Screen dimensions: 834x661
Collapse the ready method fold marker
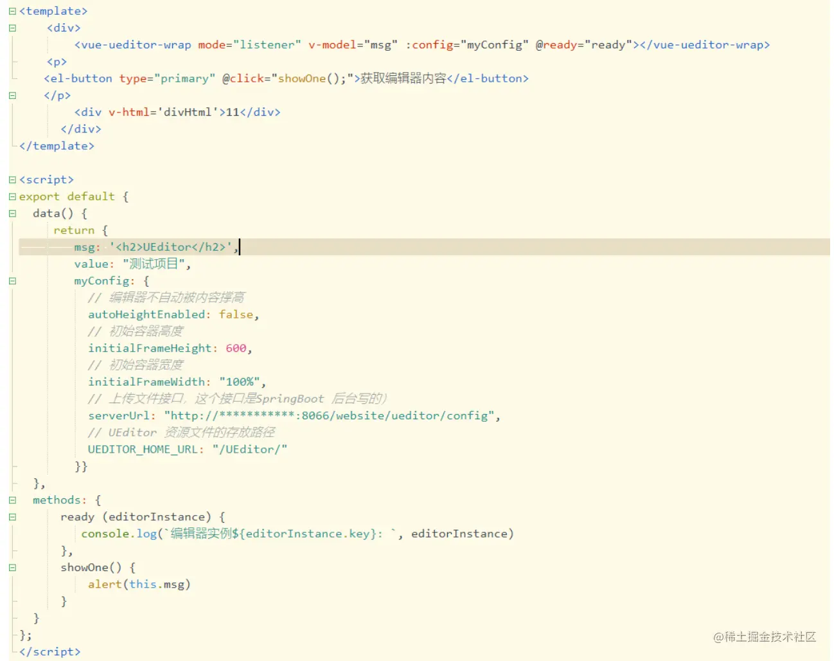coord(12,517)
